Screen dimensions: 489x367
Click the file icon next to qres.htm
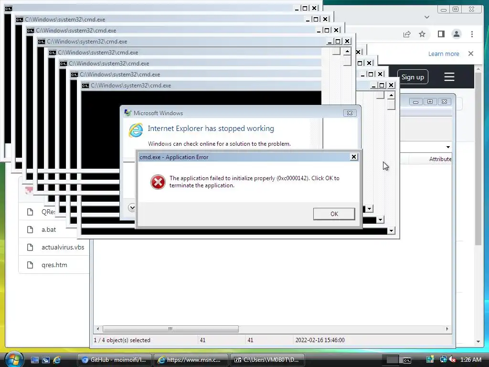point(30,265)
